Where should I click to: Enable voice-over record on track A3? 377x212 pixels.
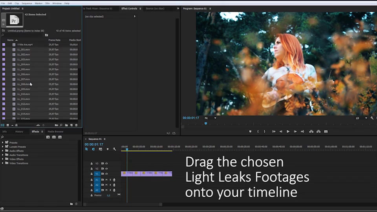pos(114,190)
